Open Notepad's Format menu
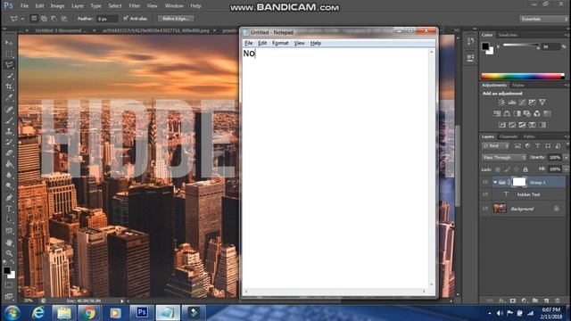The width and height of the screenshot is (571, 321). (280, 43)
